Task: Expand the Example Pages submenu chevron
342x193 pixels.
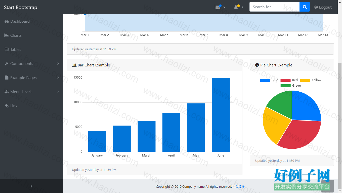Action: 58,78
